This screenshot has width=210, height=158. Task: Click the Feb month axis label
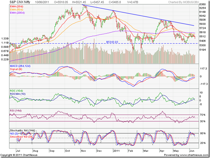pyautogui.click(x=131, y=151)
